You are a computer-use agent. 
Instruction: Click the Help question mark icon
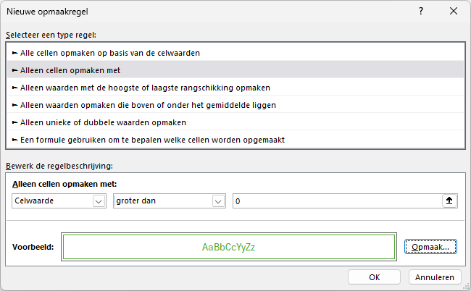pos(421,12)
